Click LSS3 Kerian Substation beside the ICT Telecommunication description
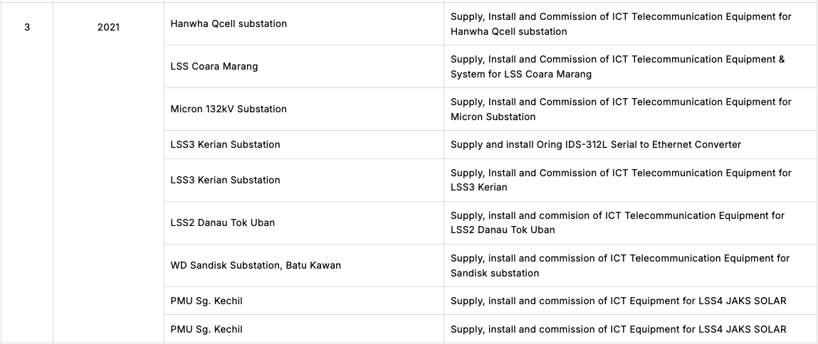The image size is (818, 344). point(225,181)
